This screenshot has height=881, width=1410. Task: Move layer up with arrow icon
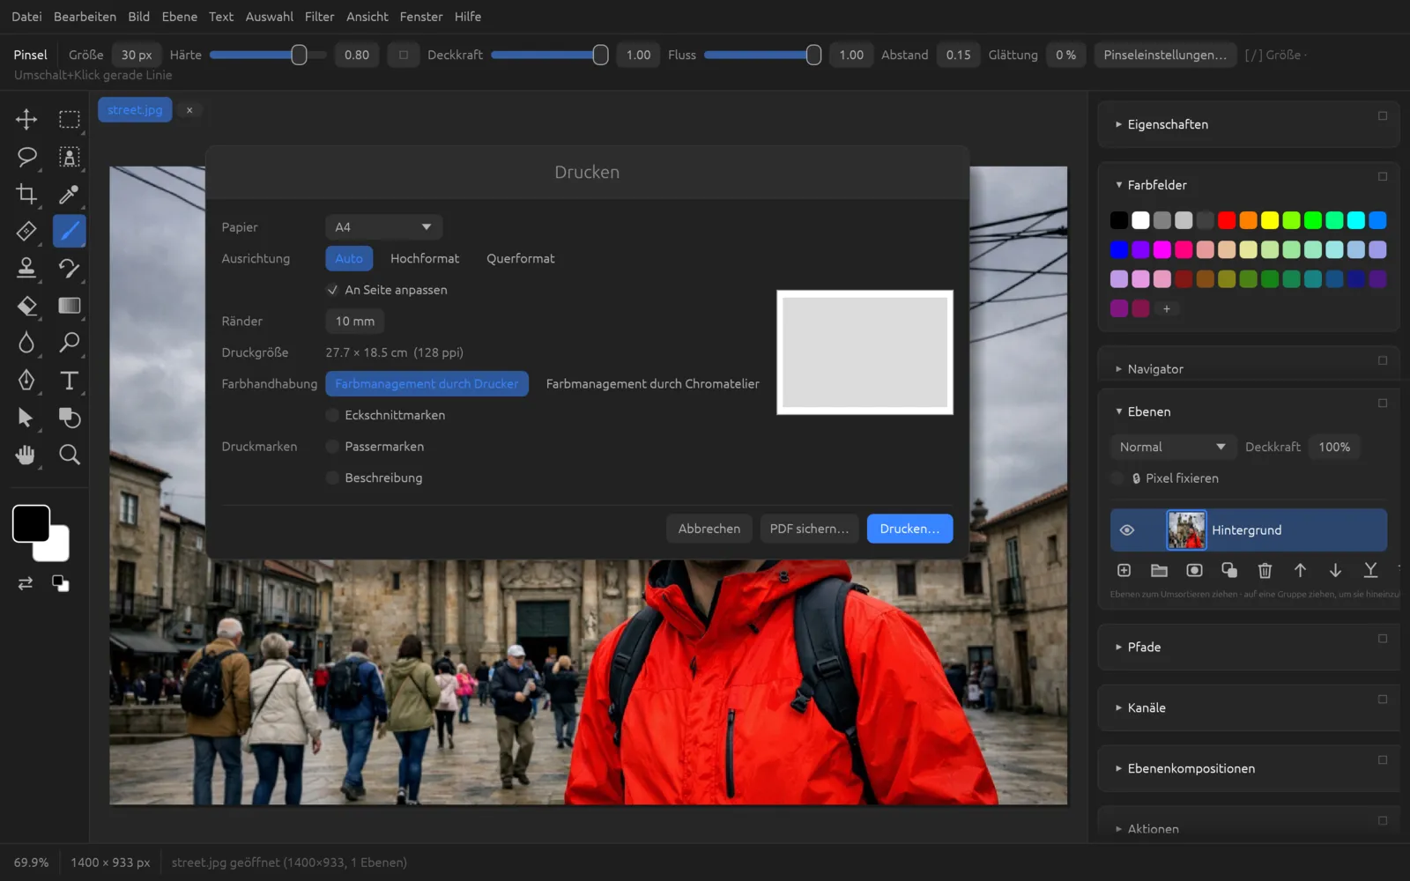click(x=1300, y=570)
